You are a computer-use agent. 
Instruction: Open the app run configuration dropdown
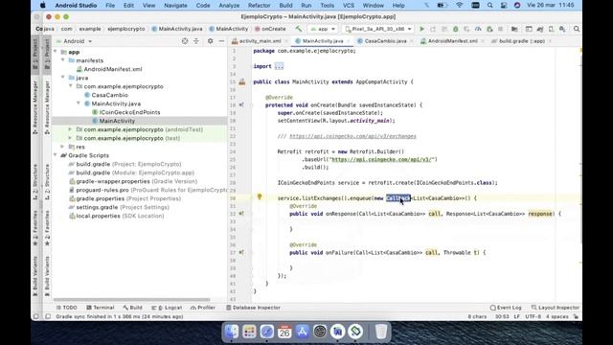(x=323, y=29)
